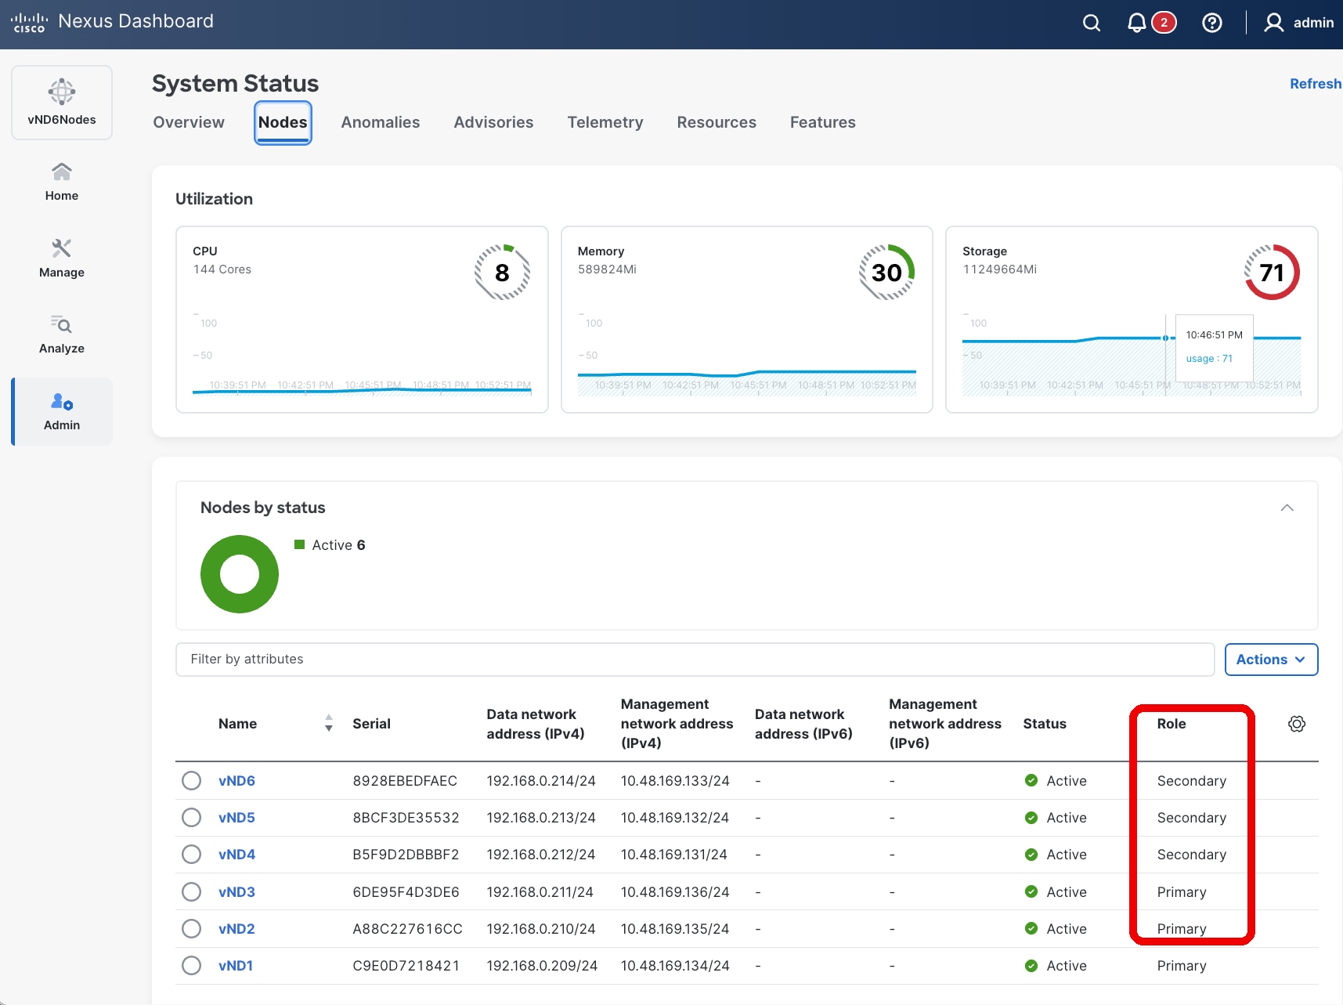Click the Cisco logo in header
Viewport: 1343px width, 1005px height.
click(x=29, y=23)
